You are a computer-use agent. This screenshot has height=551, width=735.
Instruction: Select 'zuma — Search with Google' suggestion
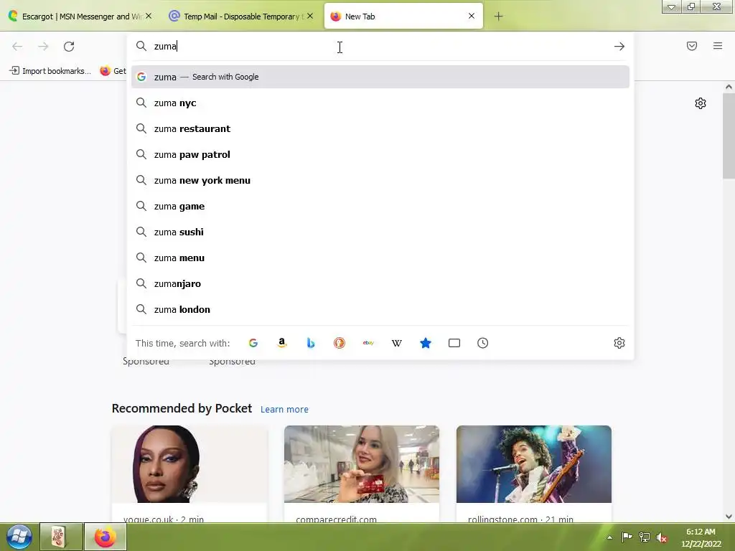[380, 77]
